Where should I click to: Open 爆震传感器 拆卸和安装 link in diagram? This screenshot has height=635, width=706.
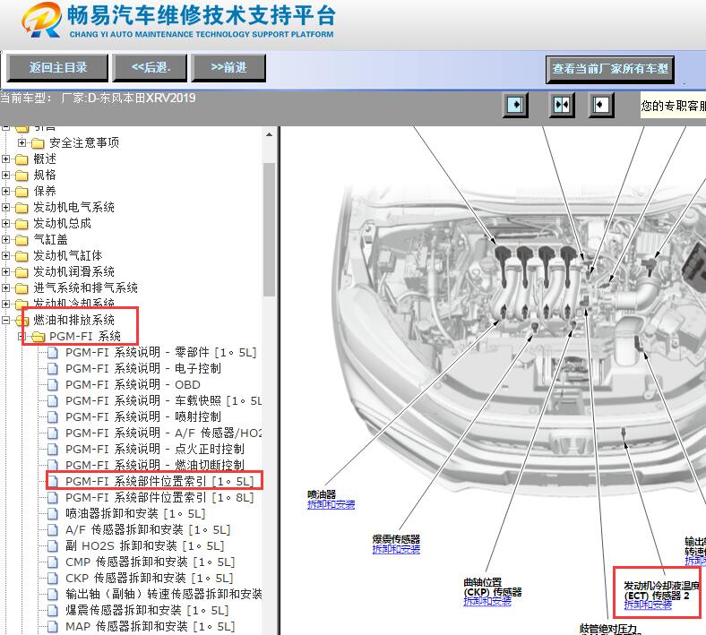click(x=396, y=550)
